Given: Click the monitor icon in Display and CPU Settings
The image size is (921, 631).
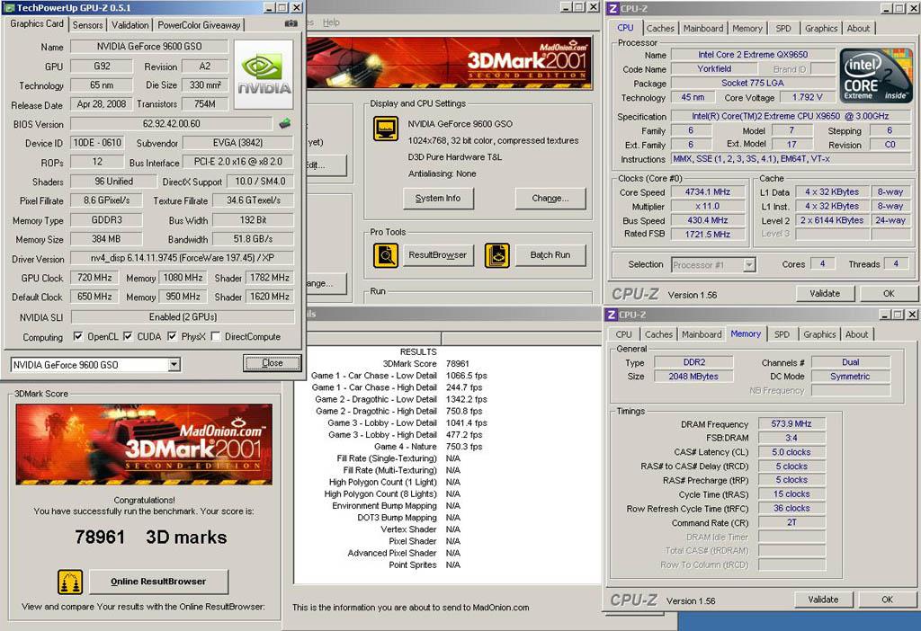Looking at the screenshot, I should pyautogui.click(x=385, y=129).
